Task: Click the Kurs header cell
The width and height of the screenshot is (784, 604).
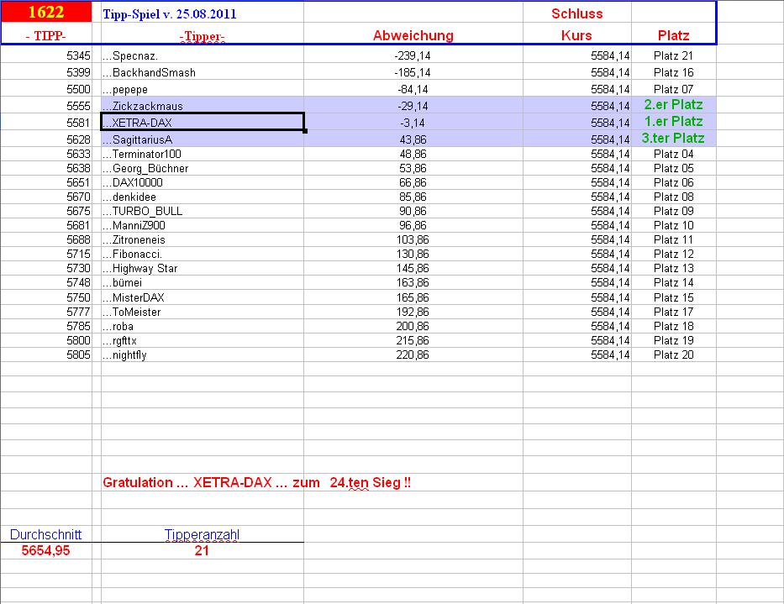Action: tap(579, 35)
